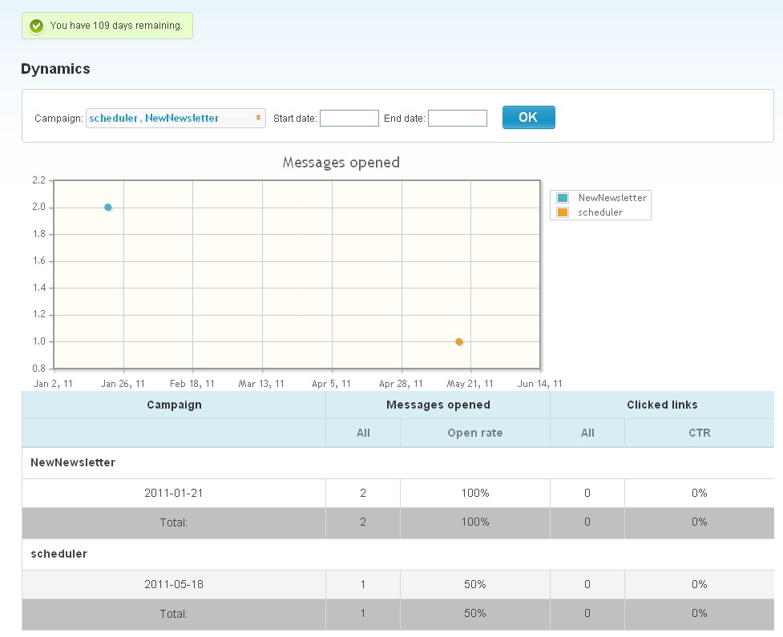783x637 pixels.
Task: Click the Start date input field
Action: click(x=349, y=119)
